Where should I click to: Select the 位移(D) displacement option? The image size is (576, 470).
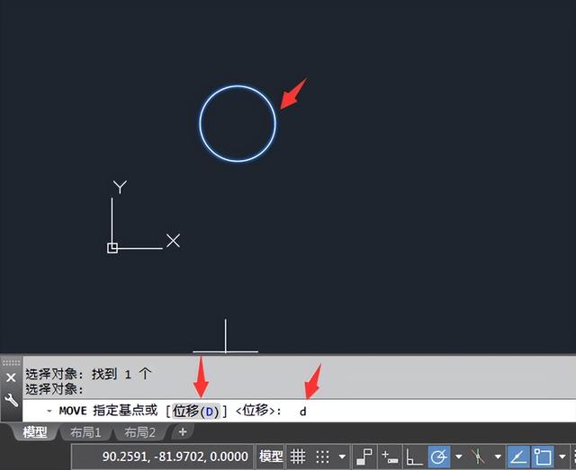tap(196, 412)
